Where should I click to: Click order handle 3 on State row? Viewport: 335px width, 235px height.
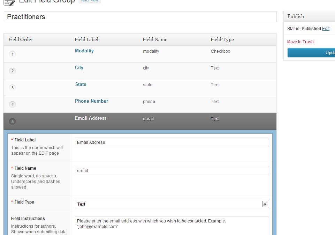(x=12, y=87)
